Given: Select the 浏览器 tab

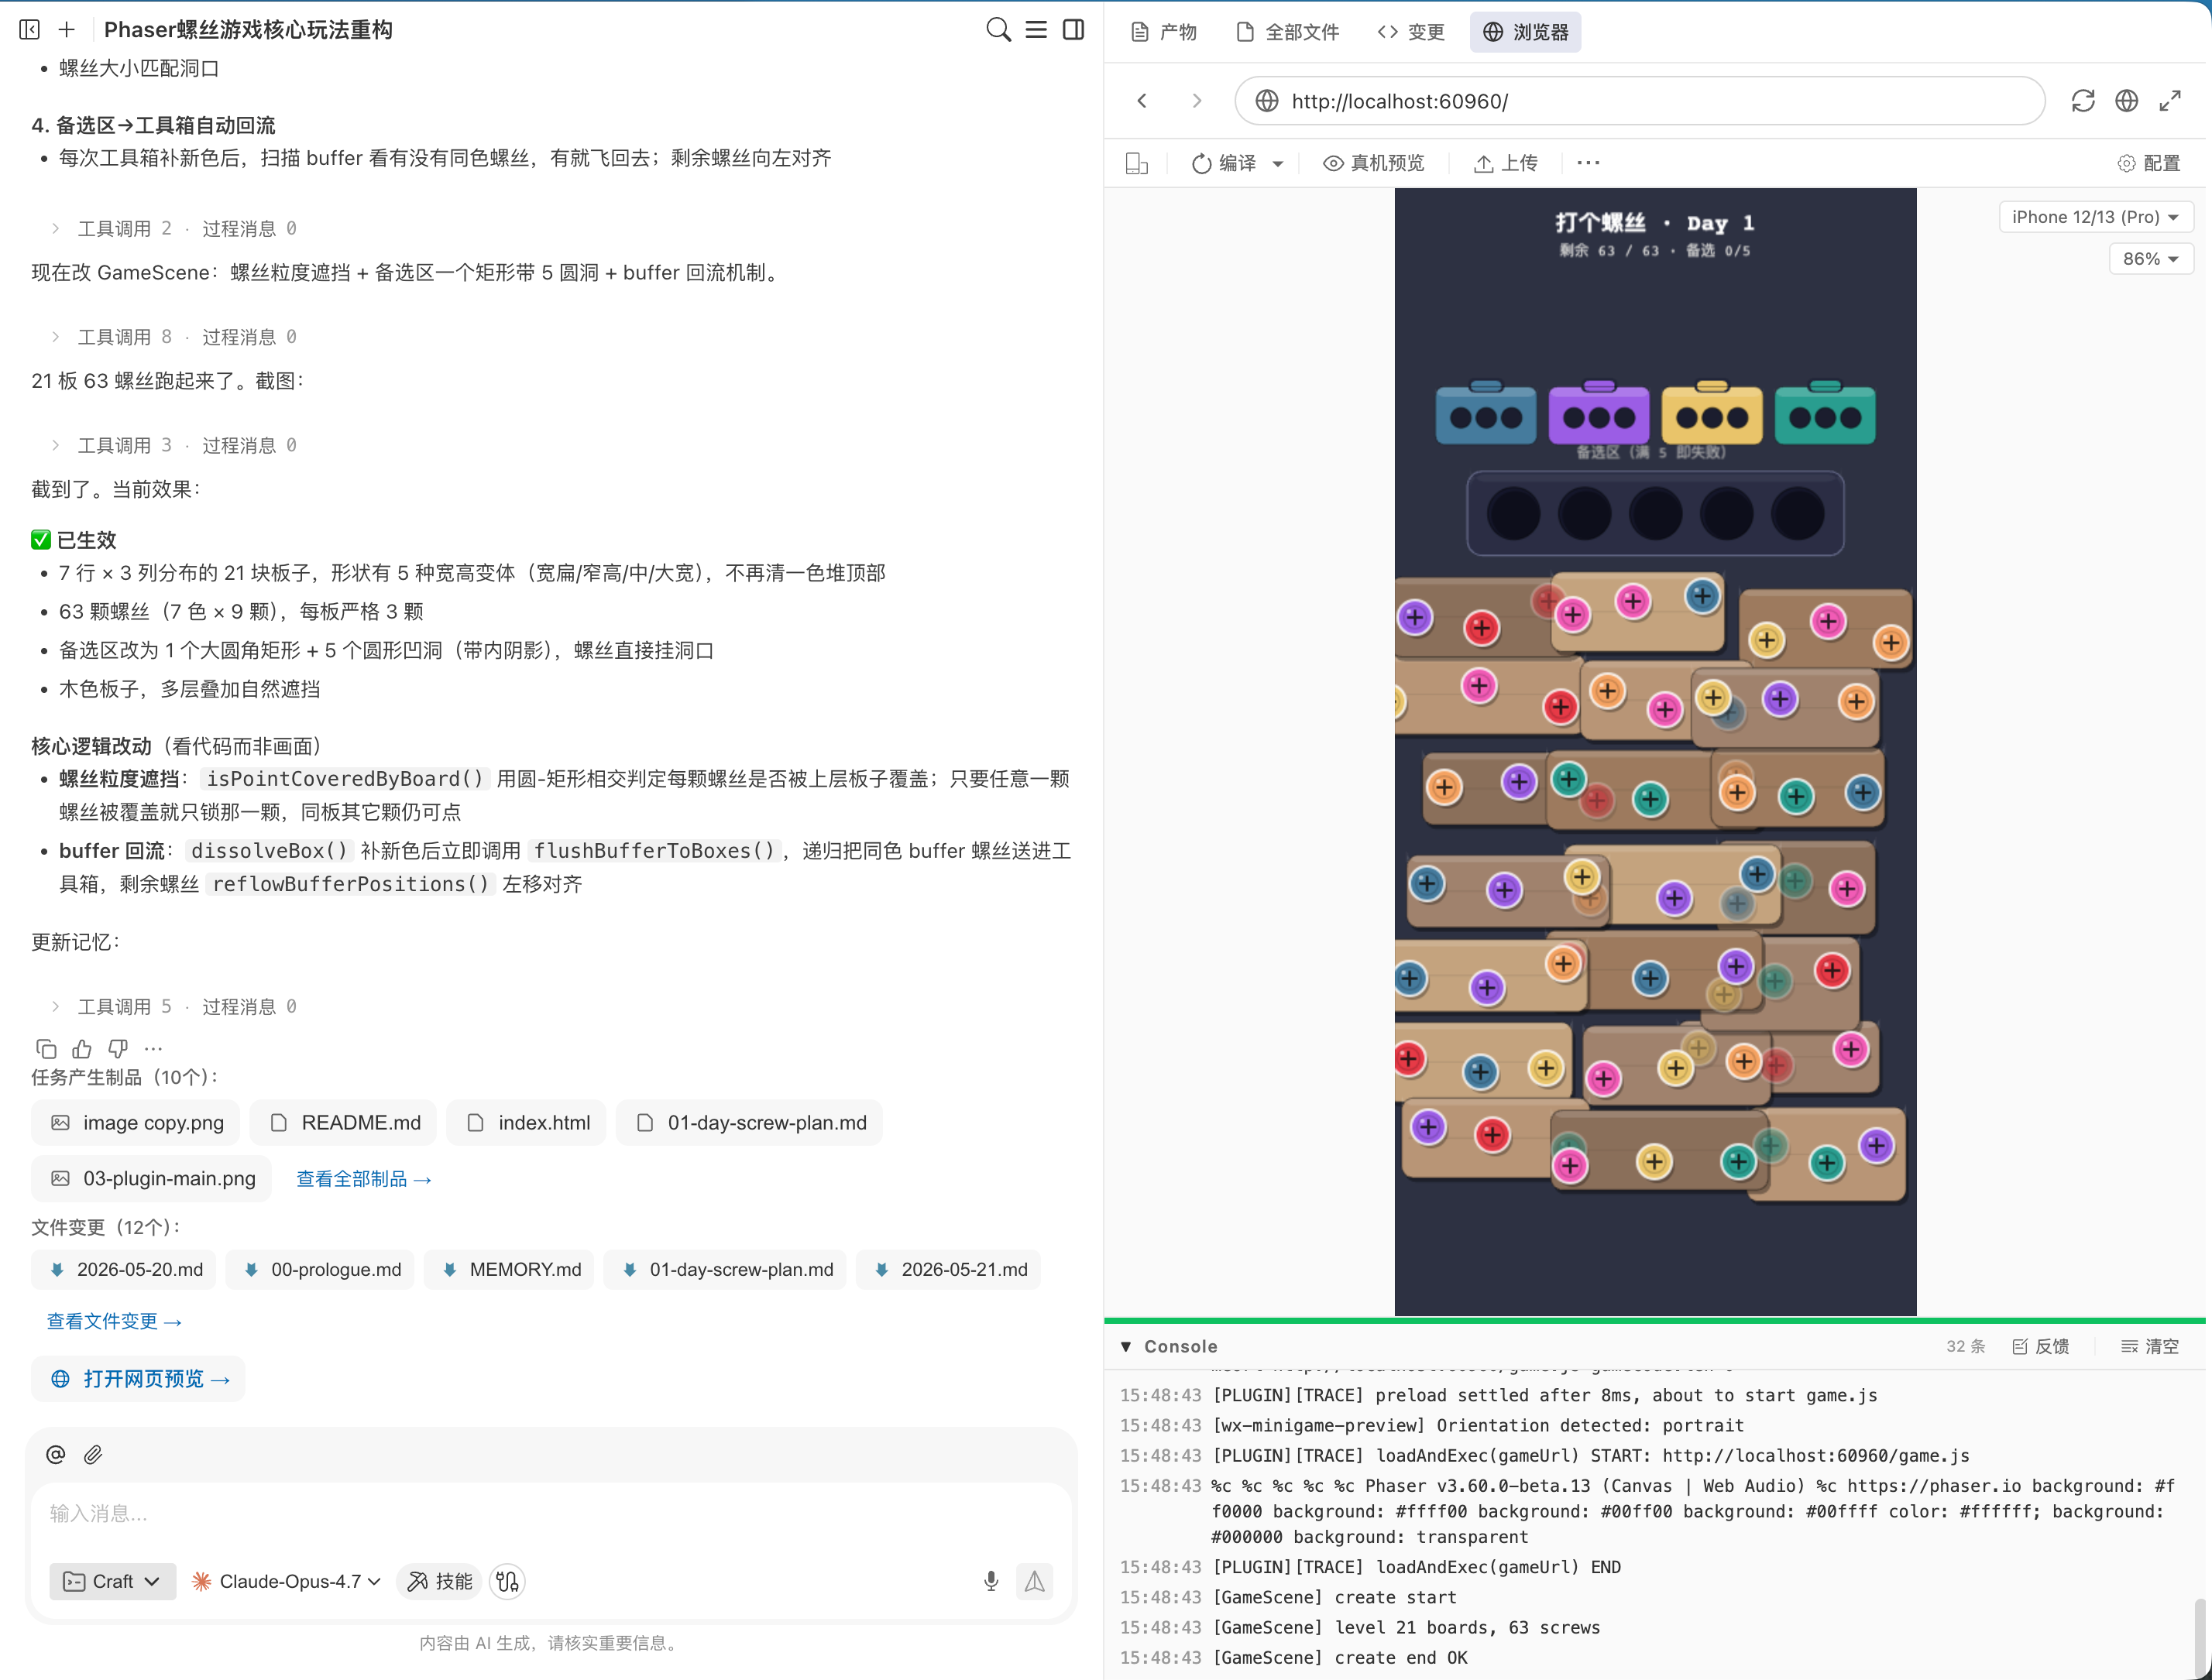Looking at the screenshot, I should coord(1526,32).
